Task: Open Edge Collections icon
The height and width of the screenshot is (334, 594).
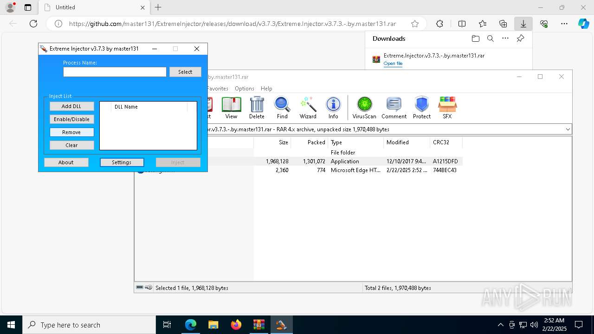Action: (x=503, y=24)
